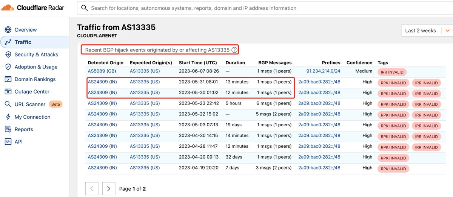Click RPKI INVALID tag in 2023-04-19 row

(393, 169)
